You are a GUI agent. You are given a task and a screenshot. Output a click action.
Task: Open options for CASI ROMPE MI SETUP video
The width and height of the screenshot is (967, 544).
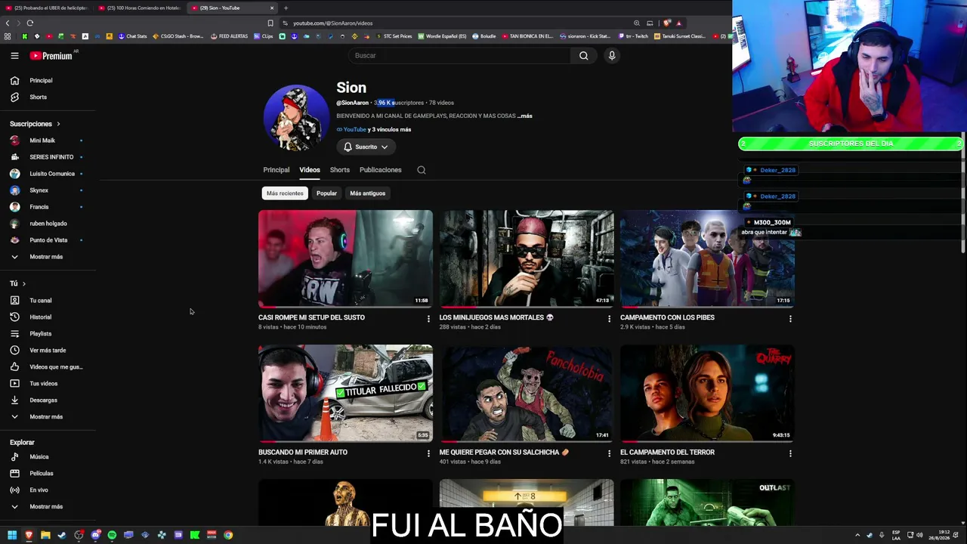(x=428, y=319)
